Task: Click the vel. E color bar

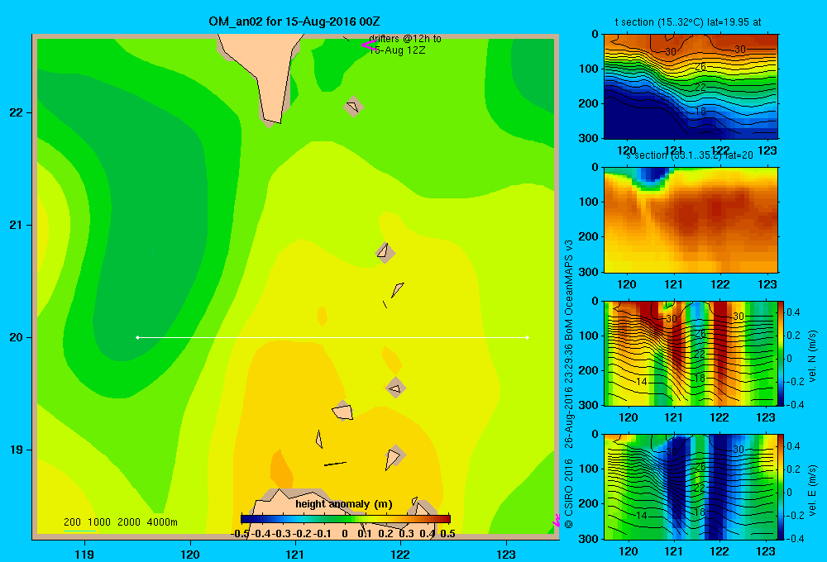Action: 782,487
